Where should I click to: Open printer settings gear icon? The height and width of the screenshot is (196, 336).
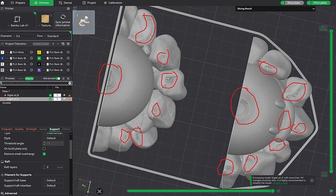pos(68,9)
